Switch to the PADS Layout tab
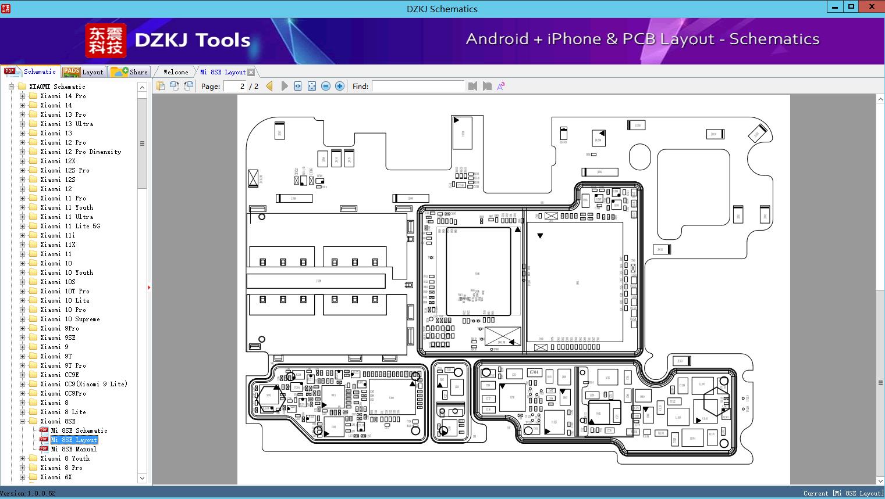 point(83,72)
